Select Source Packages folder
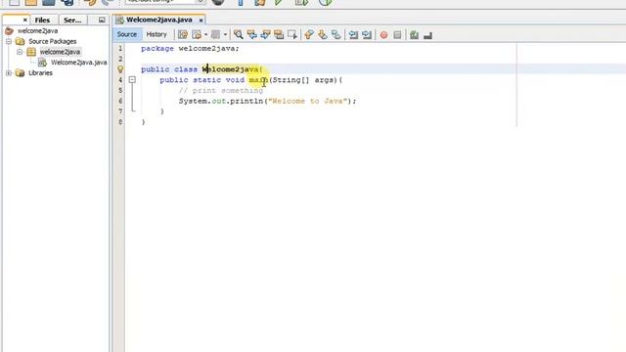 [52, 41]
